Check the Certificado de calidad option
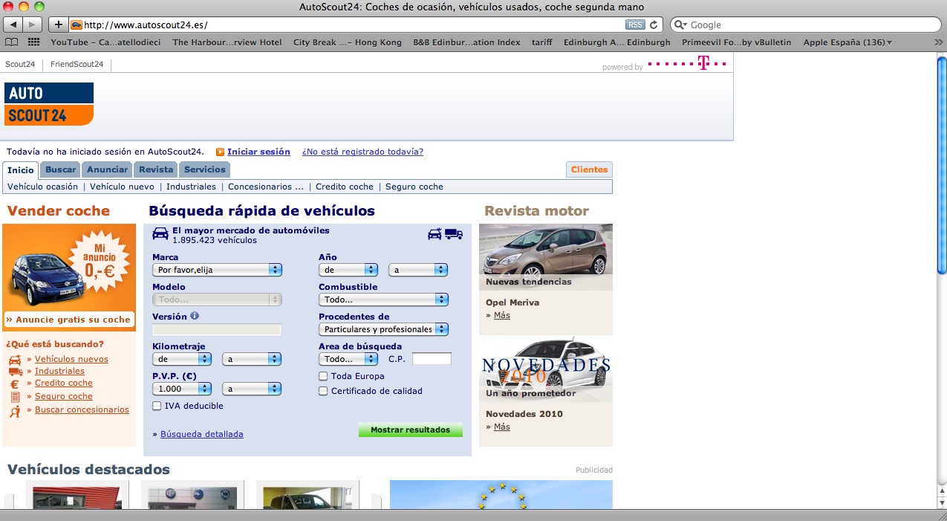The width and height of the screenshot is (947, 521). pos(323,391)
